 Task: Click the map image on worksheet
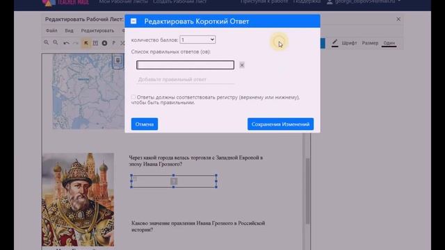click(88, 92)
